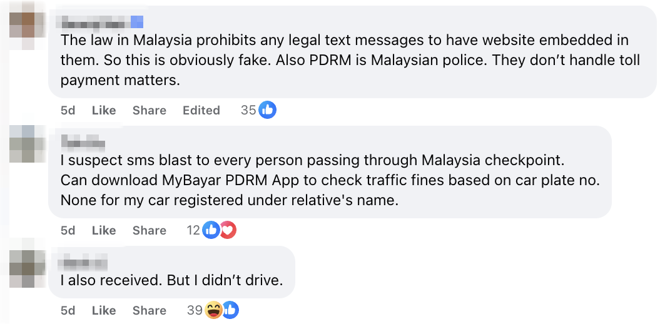
Task: Share the sms blast comment
Action: pos(150,230)
